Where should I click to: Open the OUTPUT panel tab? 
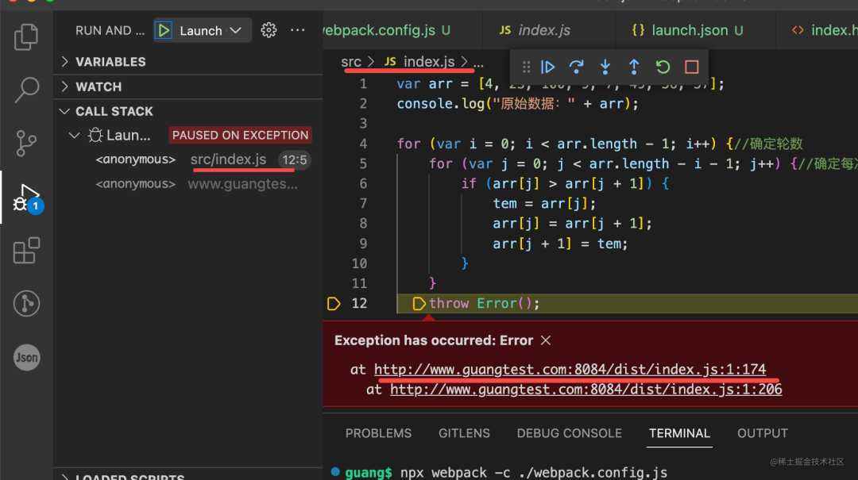pyautogui.click(x=762, y=433)
